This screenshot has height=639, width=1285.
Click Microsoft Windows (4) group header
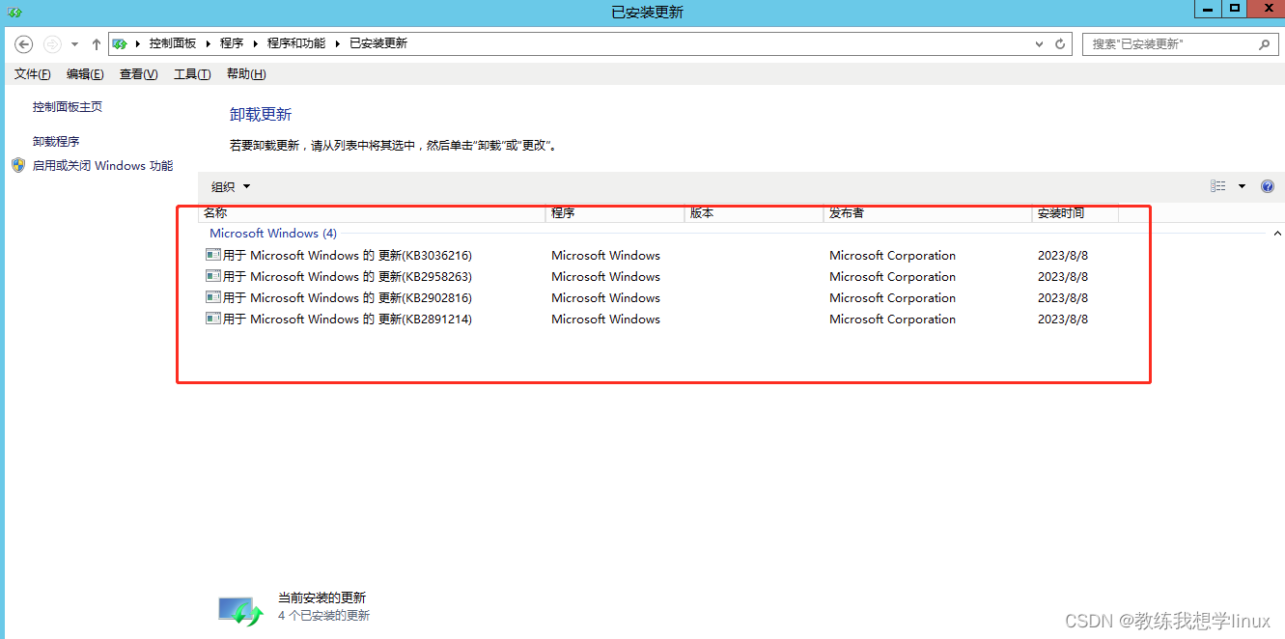click(x=273, y=234)
